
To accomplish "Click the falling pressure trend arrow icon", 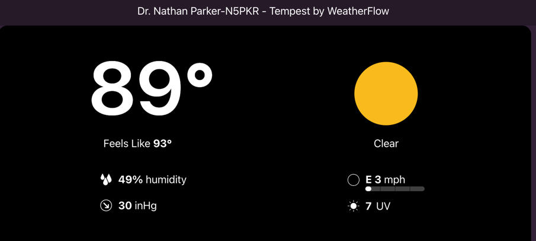I will [106, 206].
